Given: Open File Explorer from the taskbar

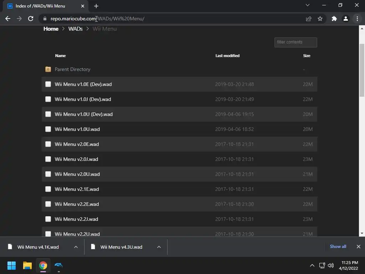Looking at the screenshot, I should click(27, 265).
